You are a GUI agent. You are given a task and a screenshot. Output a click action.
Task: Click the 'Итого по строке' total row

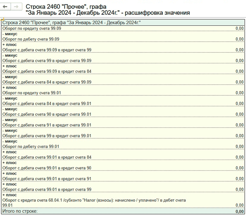(x=20, y=211)
